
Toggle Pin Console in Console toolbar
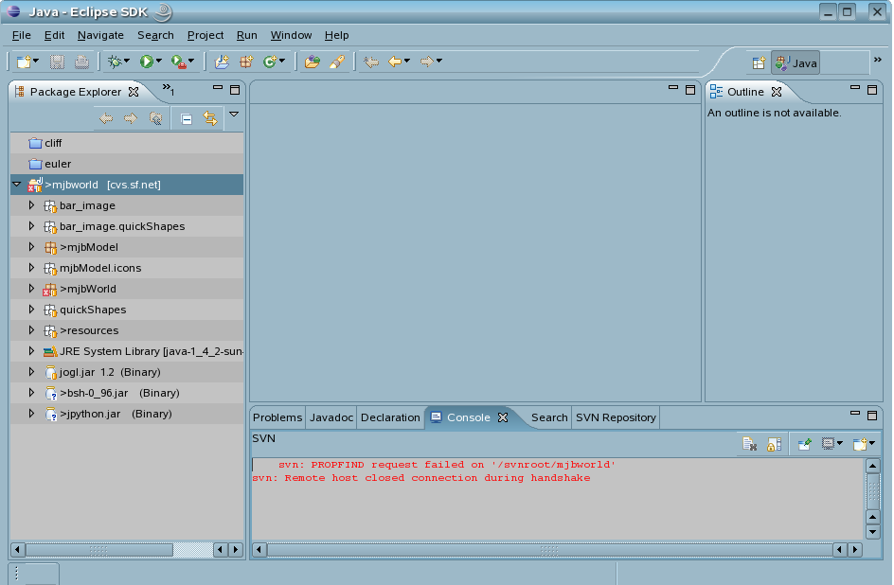pyautogui.click(x=804, y=444)
